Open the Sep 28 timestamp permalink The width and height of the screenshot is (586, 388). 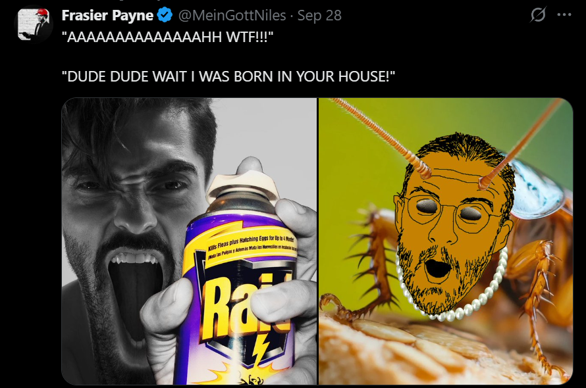[319, 15]
